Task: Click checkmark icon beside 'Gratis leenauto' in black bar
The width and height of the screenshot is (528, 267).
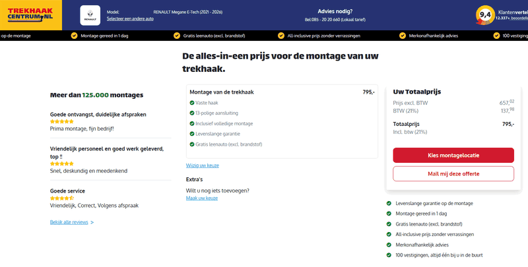Action: 177,36
